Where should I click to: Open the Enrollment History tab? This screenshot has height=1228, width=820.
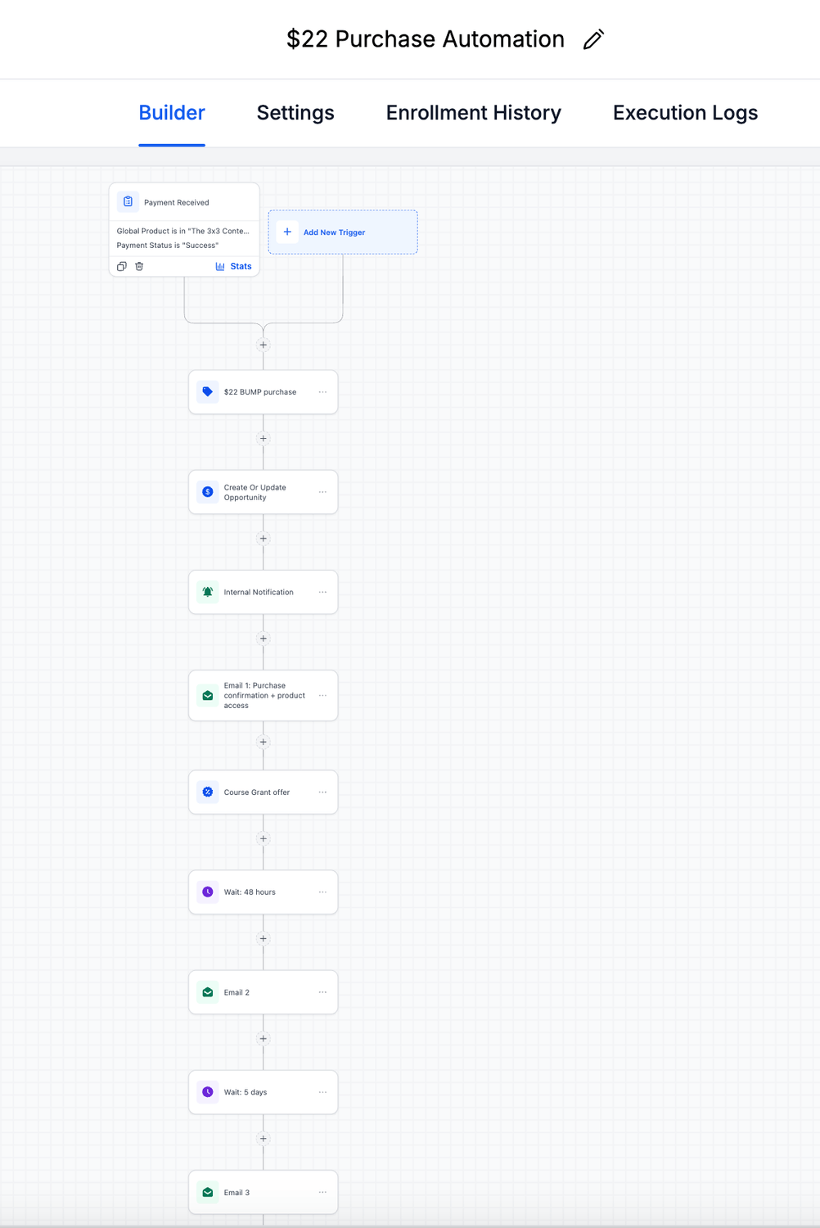[x=473, y=113]
